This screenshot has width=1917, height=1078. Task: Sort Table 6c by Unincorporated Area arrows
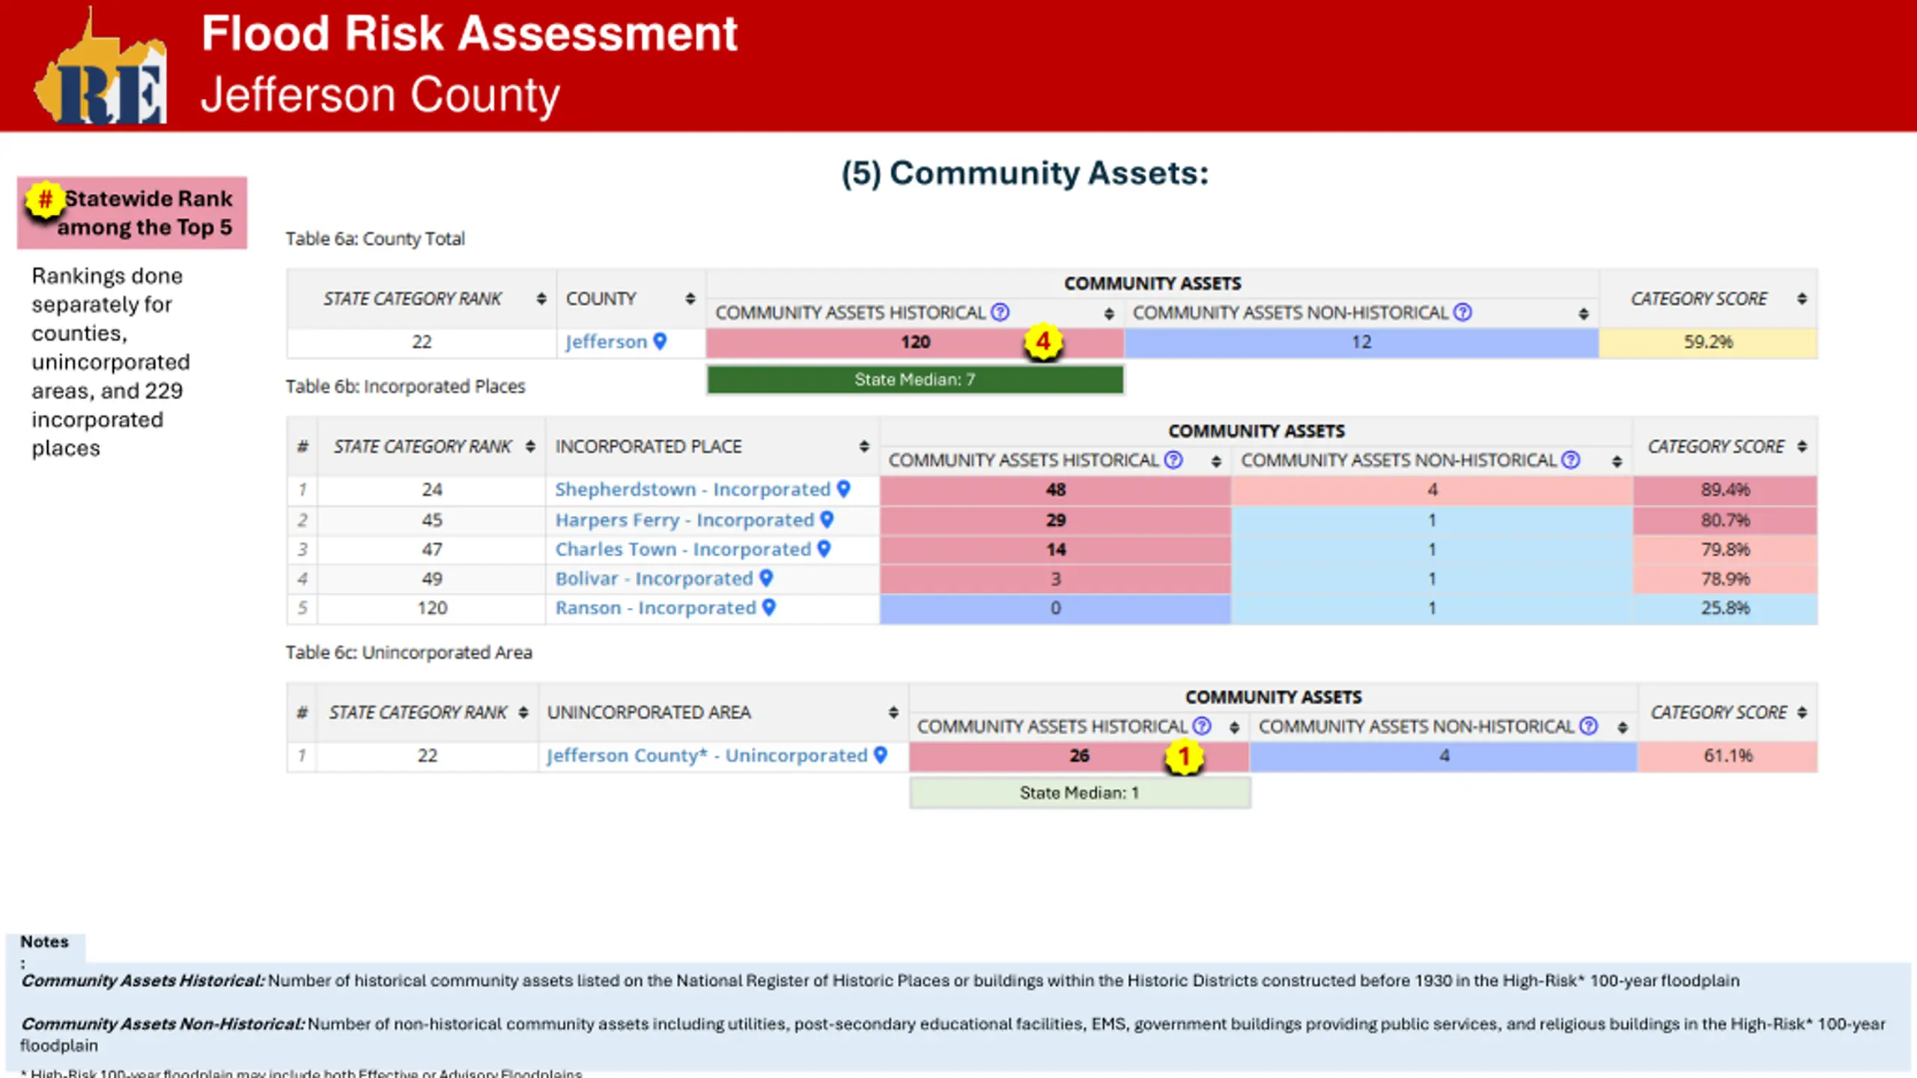tap(893, 712)
